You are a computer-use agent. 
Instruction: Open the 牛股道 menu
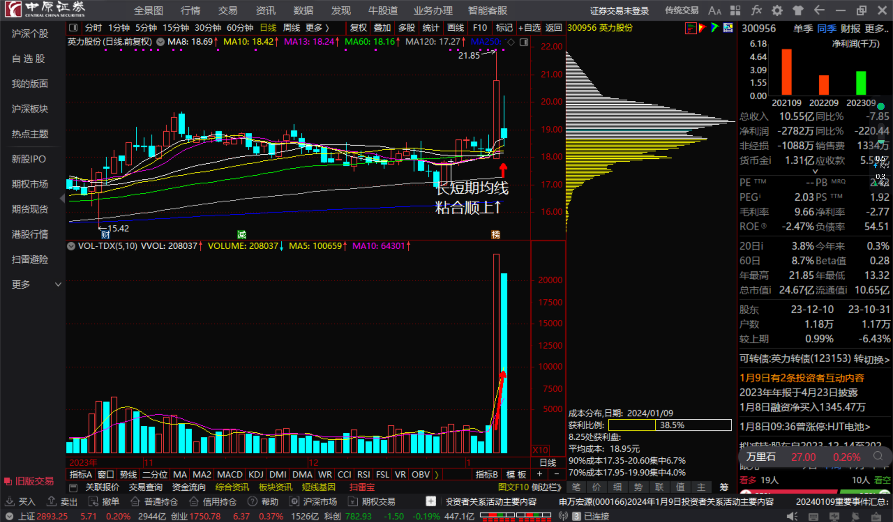(383, 10)
